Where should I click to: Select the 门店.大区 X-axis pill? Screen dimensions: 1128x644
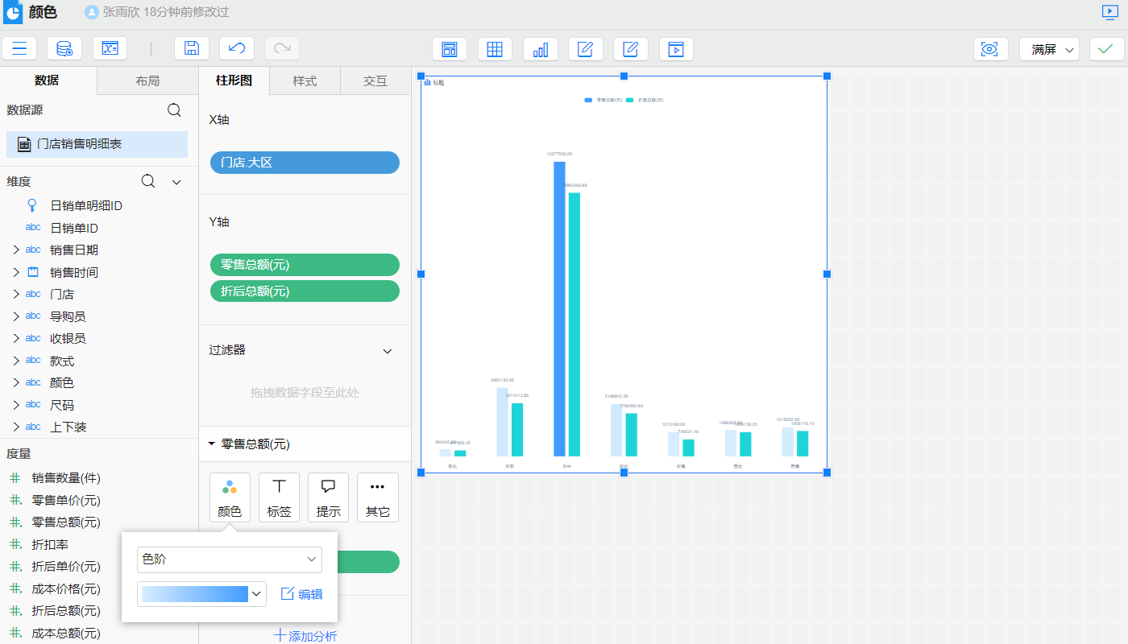[305, 163]
